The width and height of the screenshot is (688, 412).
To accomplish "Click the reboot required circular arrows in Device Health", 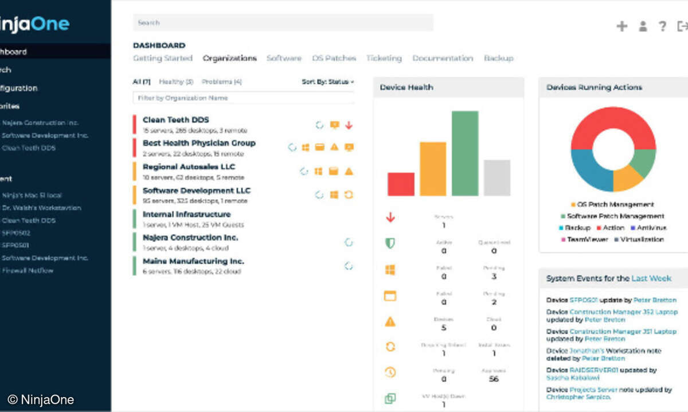I will (390, 346).
